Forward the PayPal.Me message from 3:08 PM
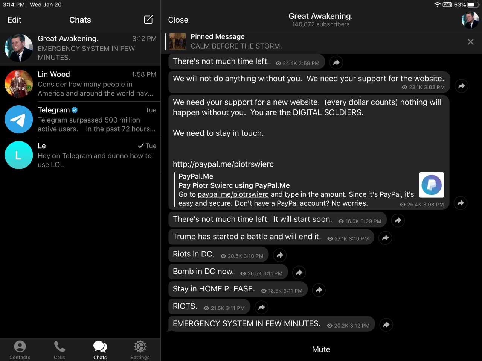Viewport: 482px width, 361px height. (x=461, y=203)
